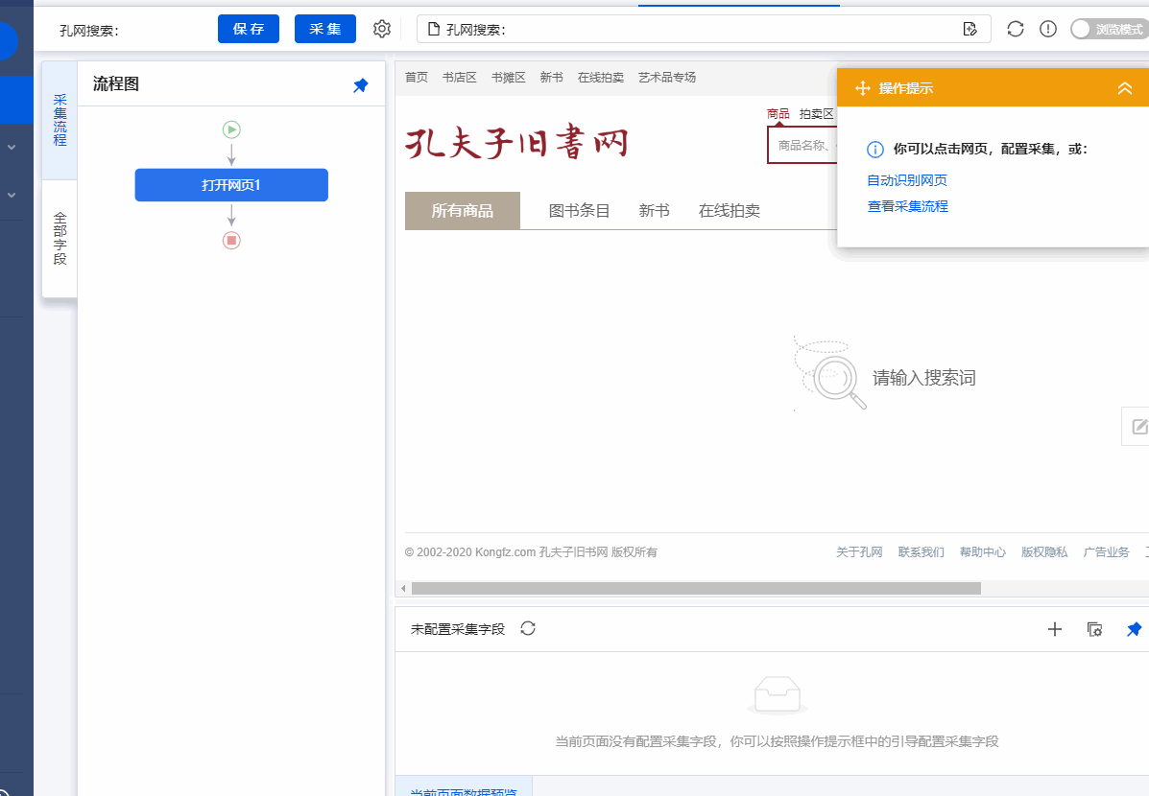Click the green start node in flowchart
Image resolution: width=1149 pixels, height=796 pixels.
coord(231,129)
